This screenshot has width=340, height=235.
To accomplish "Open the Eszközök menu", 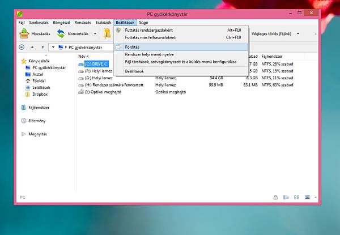I will pos(102,22).
